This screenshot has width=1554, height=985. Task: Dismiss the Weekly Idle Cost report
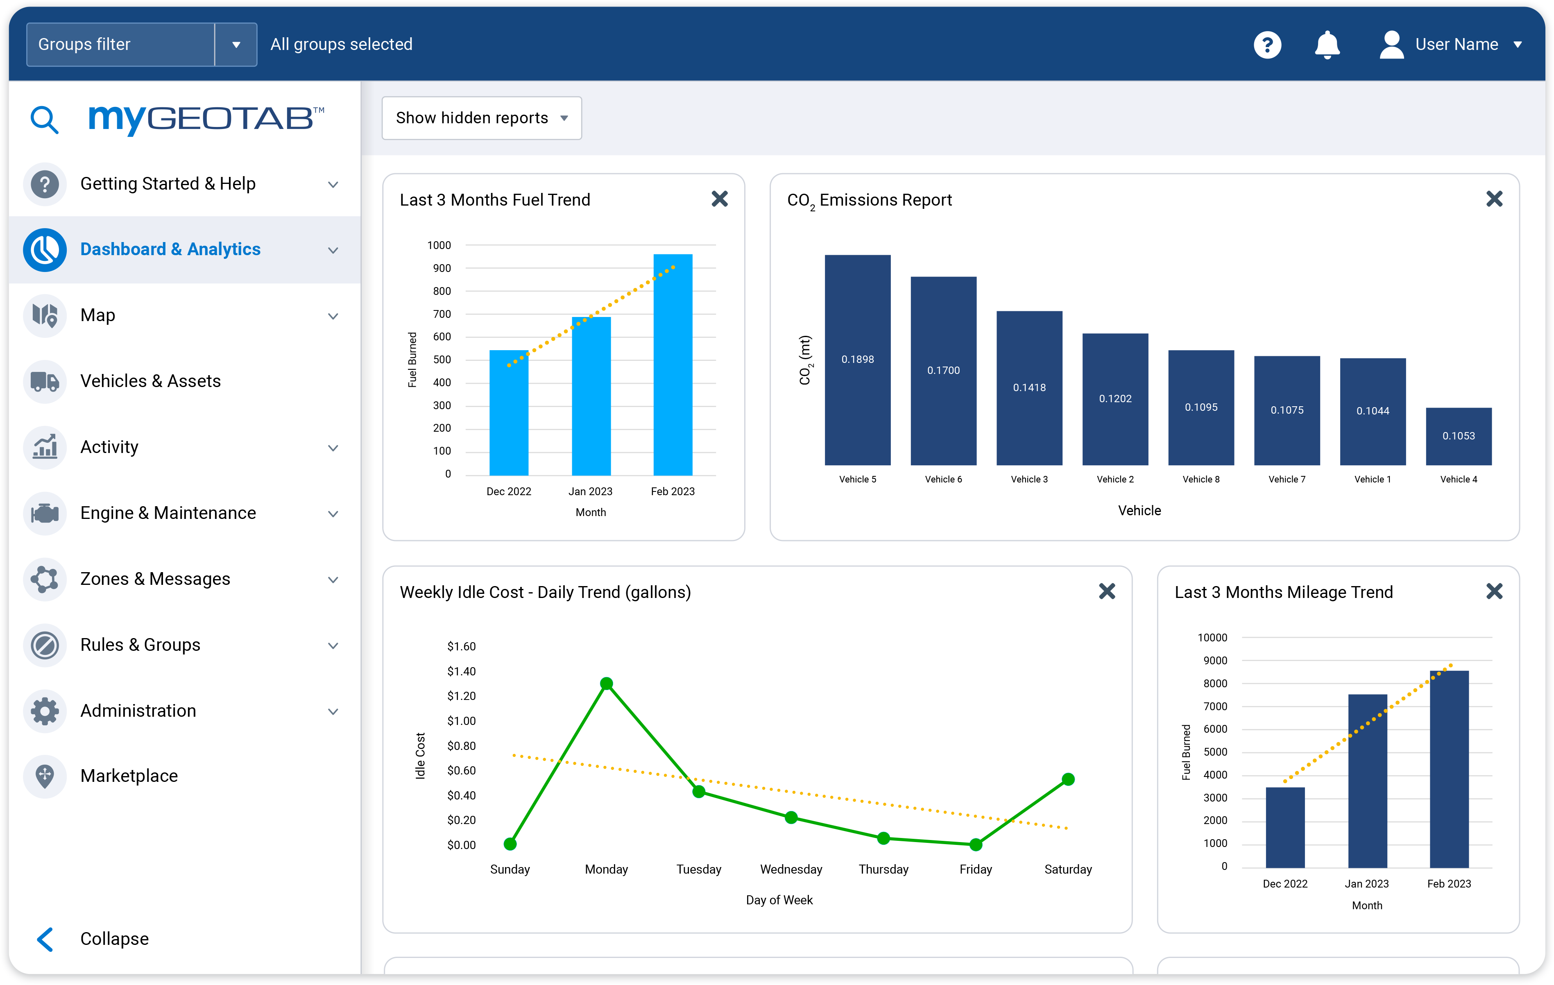(x=1107, y=591)
